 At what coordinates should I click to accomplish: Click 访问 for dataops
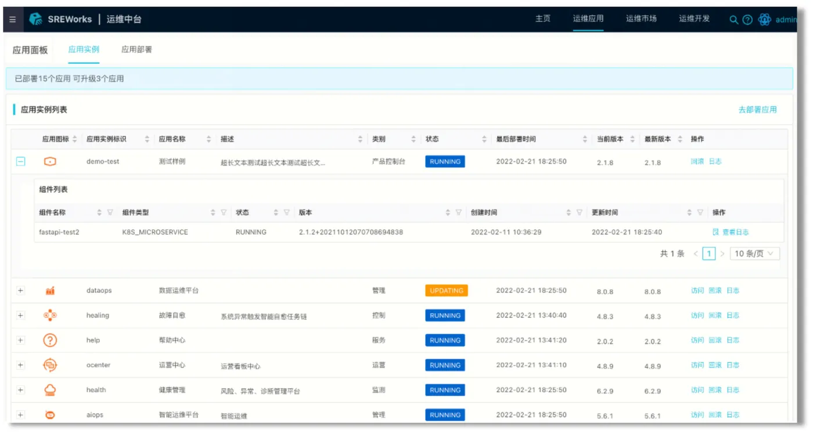(x=697, y=291)
